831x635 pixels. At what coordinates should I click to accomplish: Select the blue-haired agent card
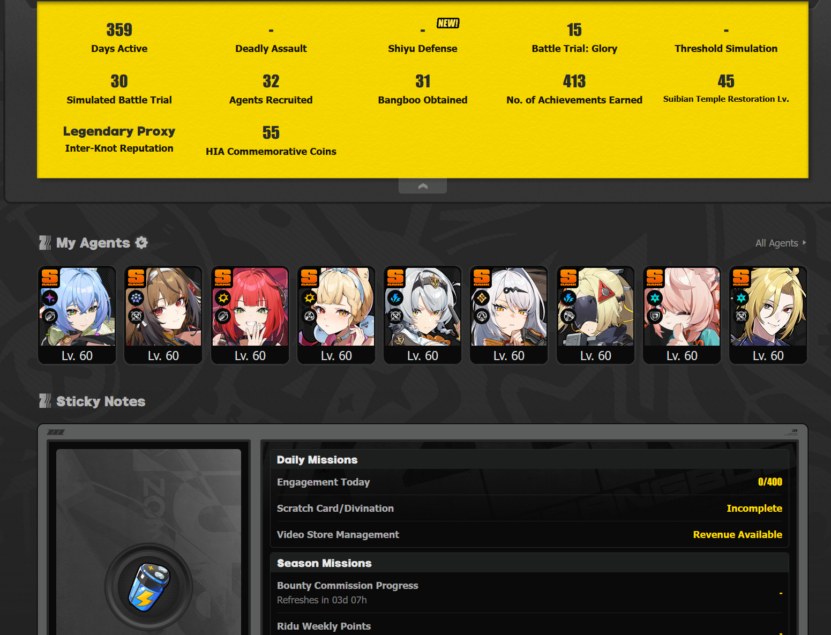[x=77, y=315]
